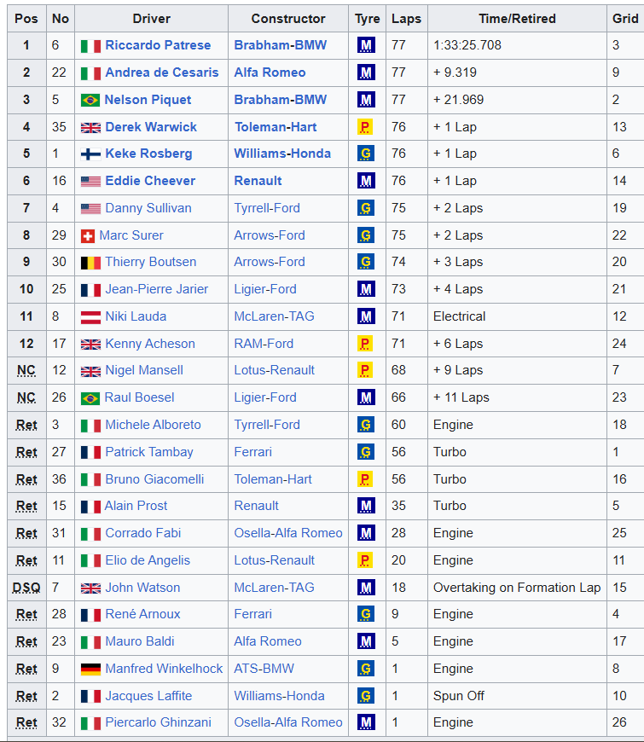Click the Austrian flag next to Niki Lauda
This screenshot has height=742, width=644.
(90, 317)
